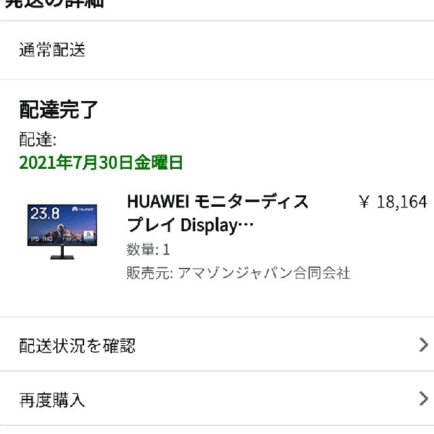The height and width of the screenshot is (434, 434).
Task: Click the HUAWEI logo on the monitor image
Action: coord(83,209)
